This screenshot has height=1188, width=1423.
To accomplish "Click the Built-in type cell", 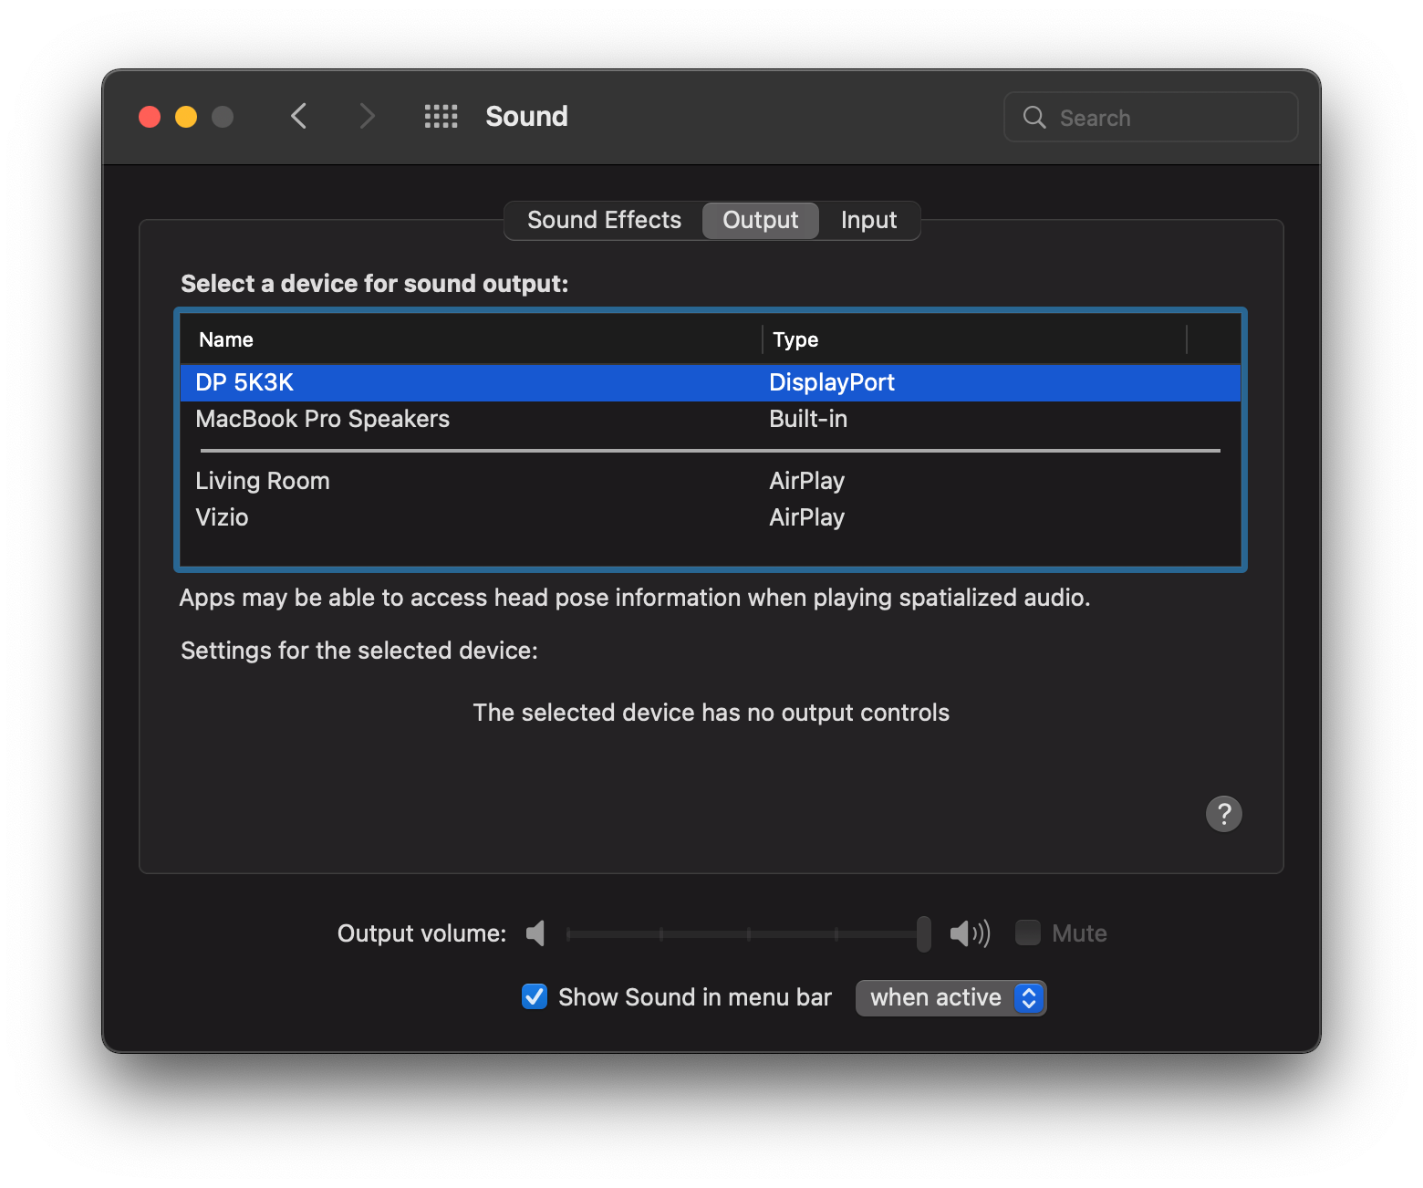I will (x=808, y=419).
